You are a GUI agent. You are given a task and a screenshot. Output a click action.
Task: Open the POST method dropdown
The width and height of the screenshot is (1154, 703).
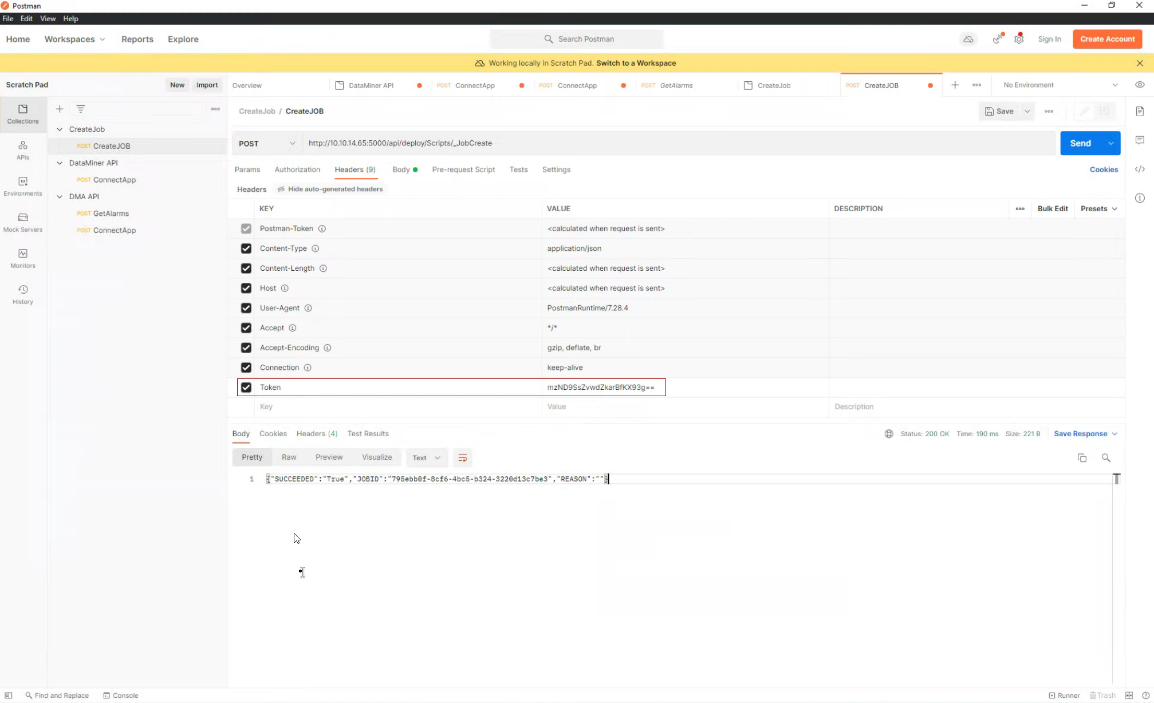267,143
